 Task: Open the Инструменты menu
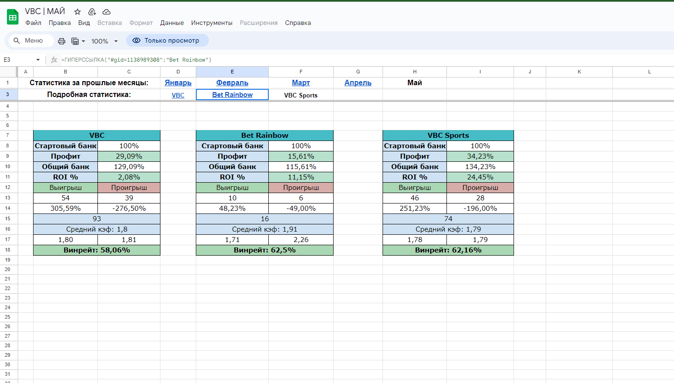pyautogui.click(x=212, y=23)
